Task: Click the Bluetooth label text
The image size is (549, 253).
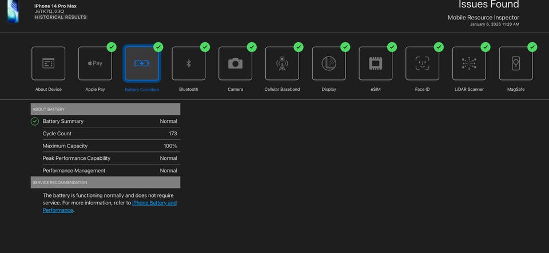Action: [x=189, y=90]
